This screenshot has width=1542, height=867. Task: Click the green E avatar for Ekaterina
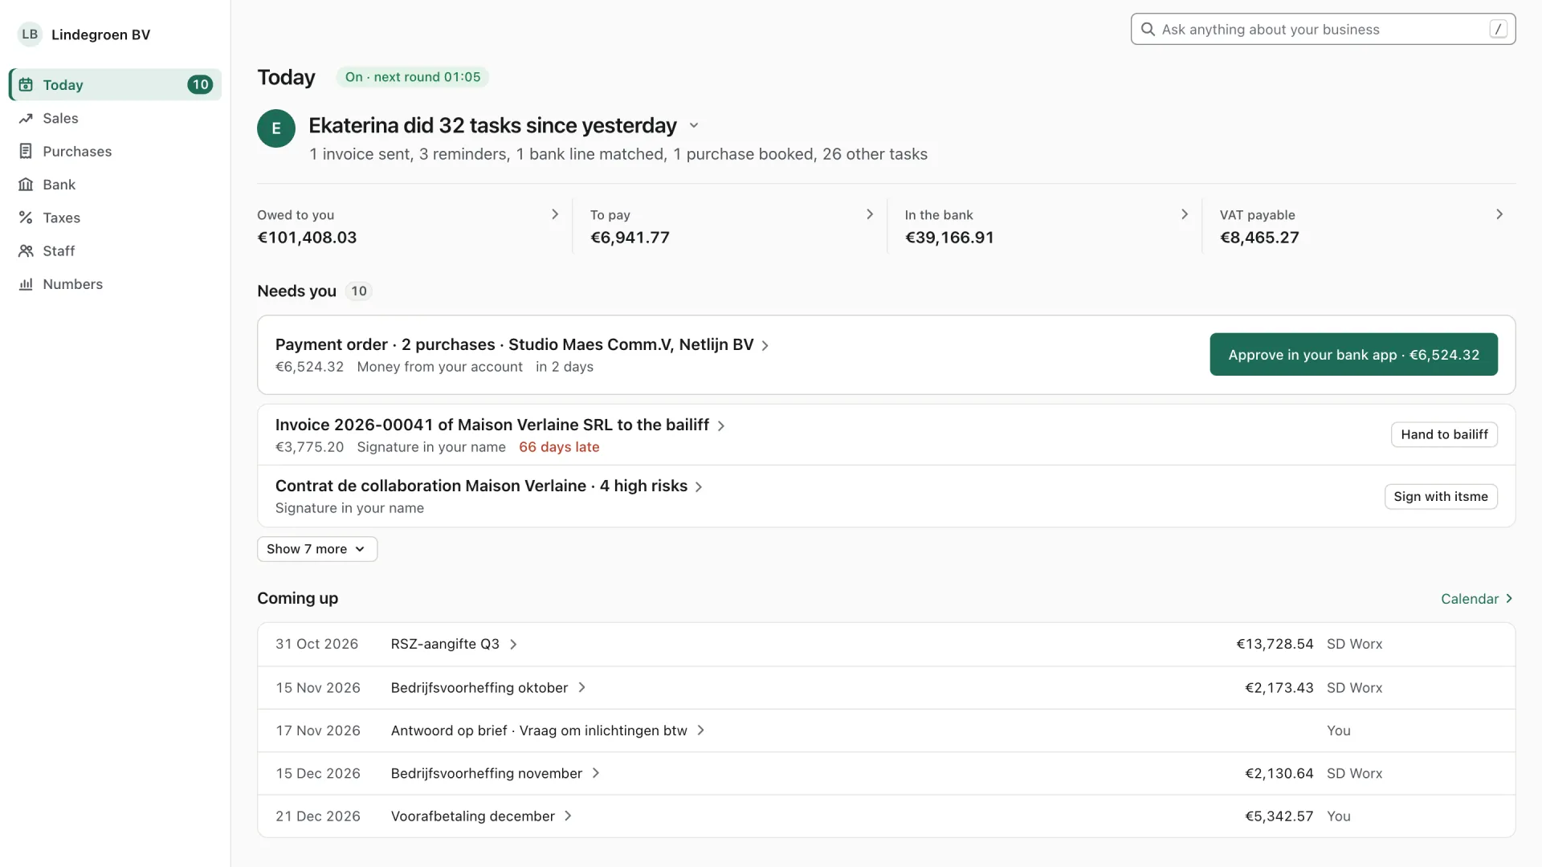point(276,128)
